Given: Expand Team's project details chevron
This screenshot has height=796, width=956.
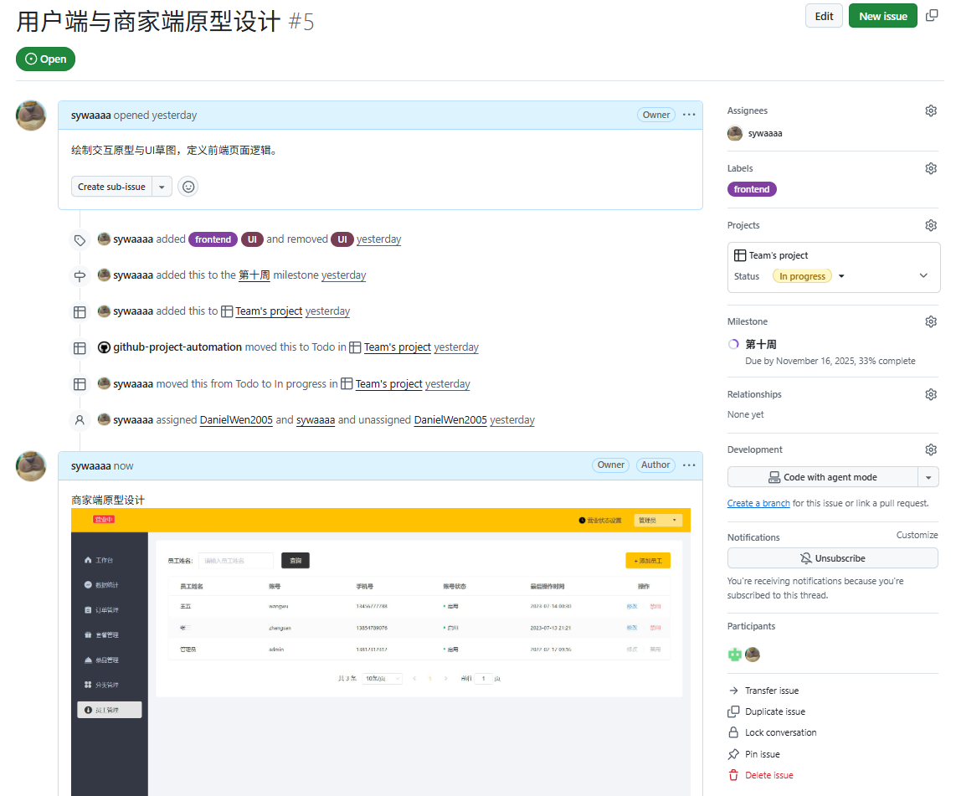Looking at the screenshot, I should 923,275.
